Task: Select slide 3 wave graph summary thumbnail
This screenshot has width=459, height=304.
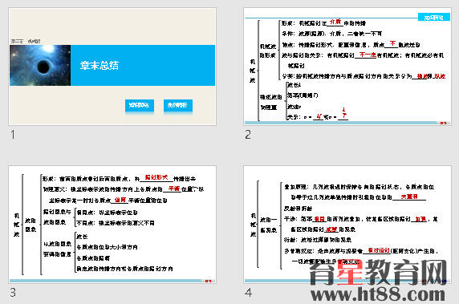Action: coord(112,225)
